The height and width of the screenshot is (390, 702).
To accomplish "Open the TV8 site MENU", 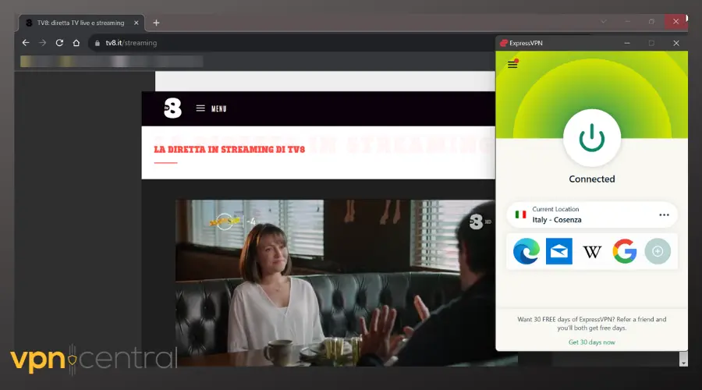I will (x=211, y=108).
